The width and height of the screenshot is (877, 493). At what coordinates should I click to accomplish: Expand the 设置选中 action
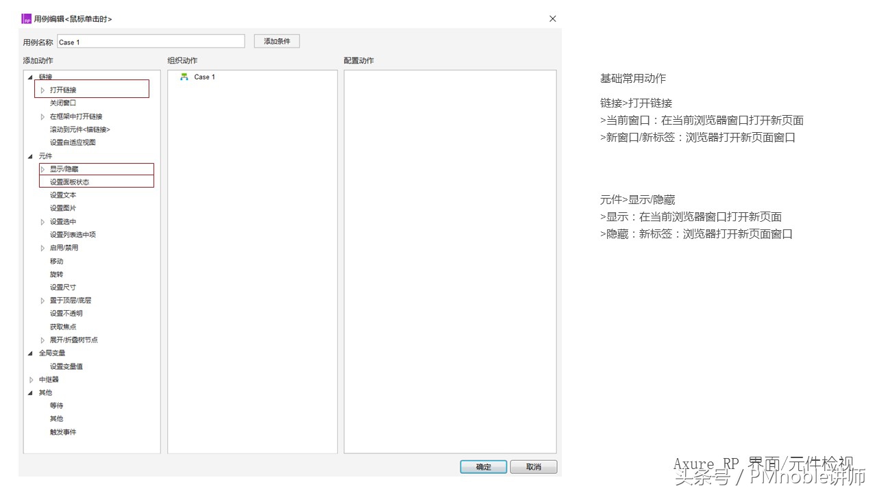click(x=42, y=221)
